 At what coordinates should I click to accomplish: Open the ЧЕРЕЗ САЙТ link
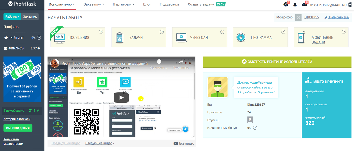[200, 38]
